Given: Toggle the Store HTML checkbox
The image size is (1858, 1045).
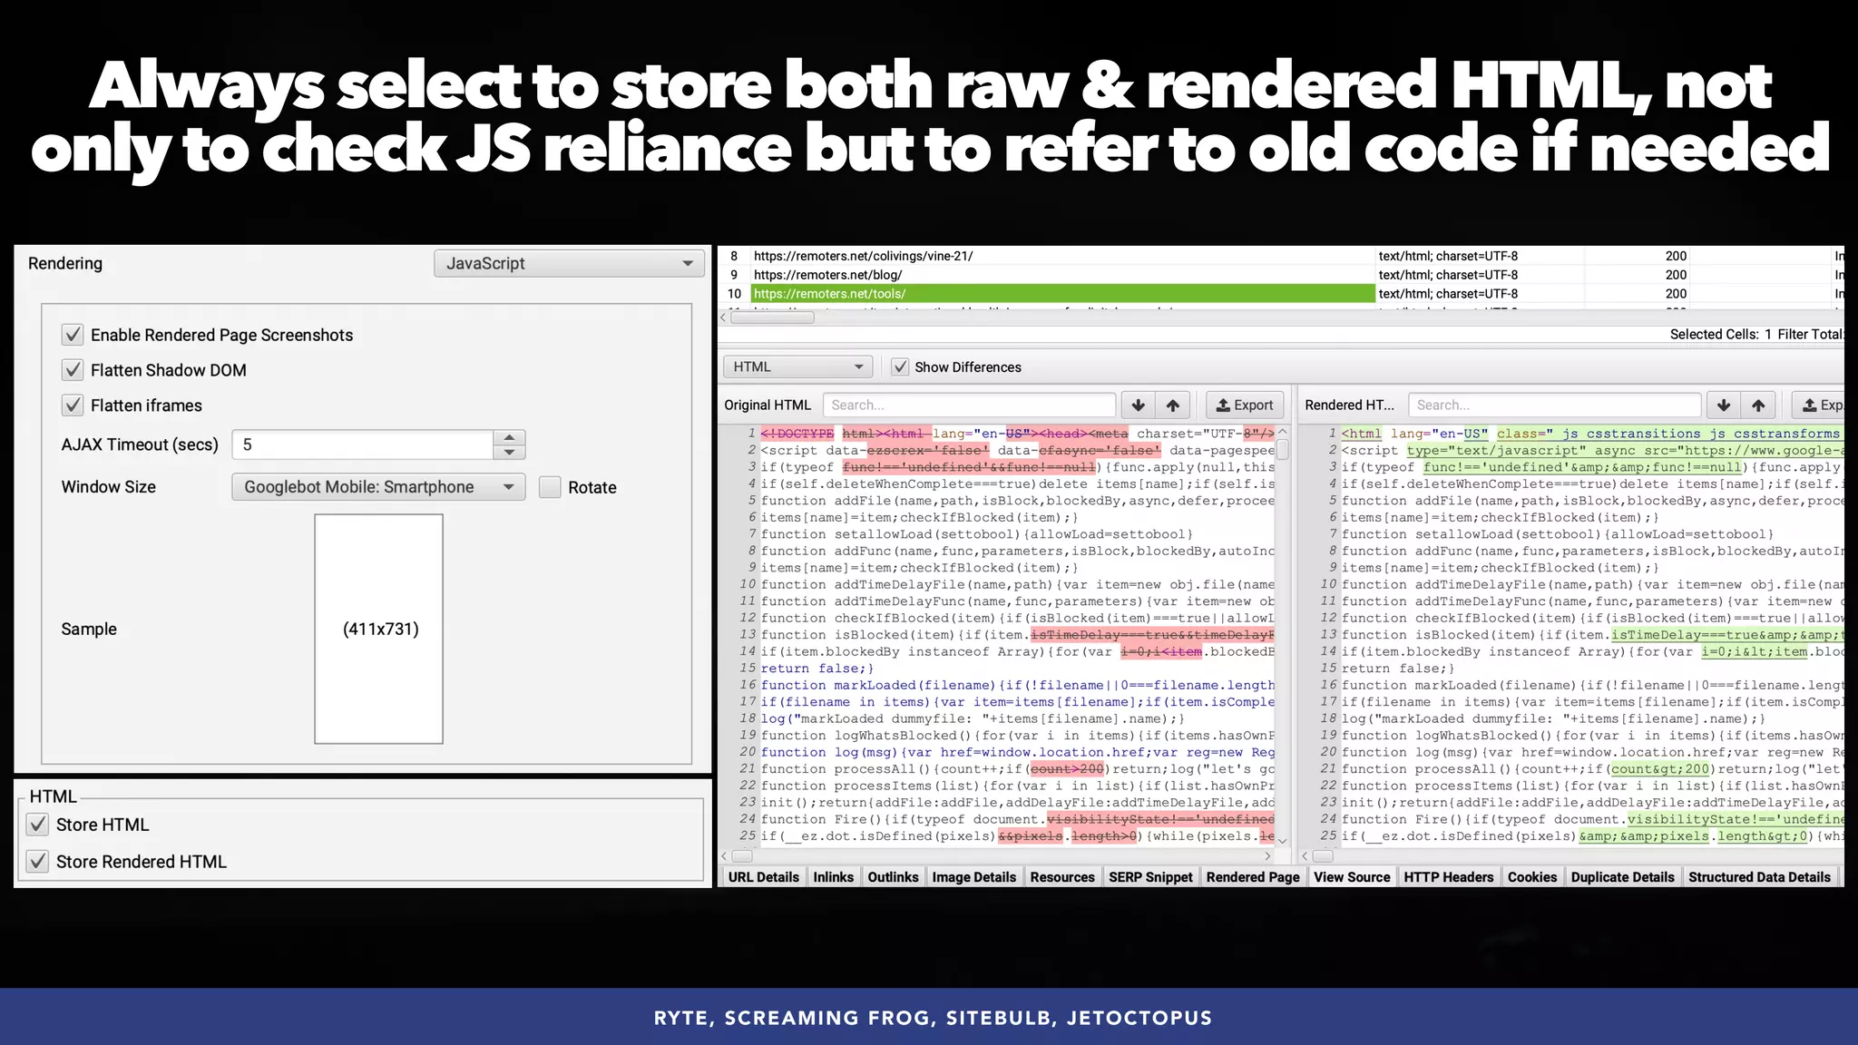Looking at the screenshot, I should (37, 825).
